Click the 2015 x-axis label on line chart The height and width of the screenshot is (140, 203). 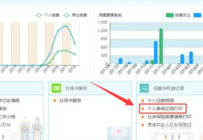[47, 69]
